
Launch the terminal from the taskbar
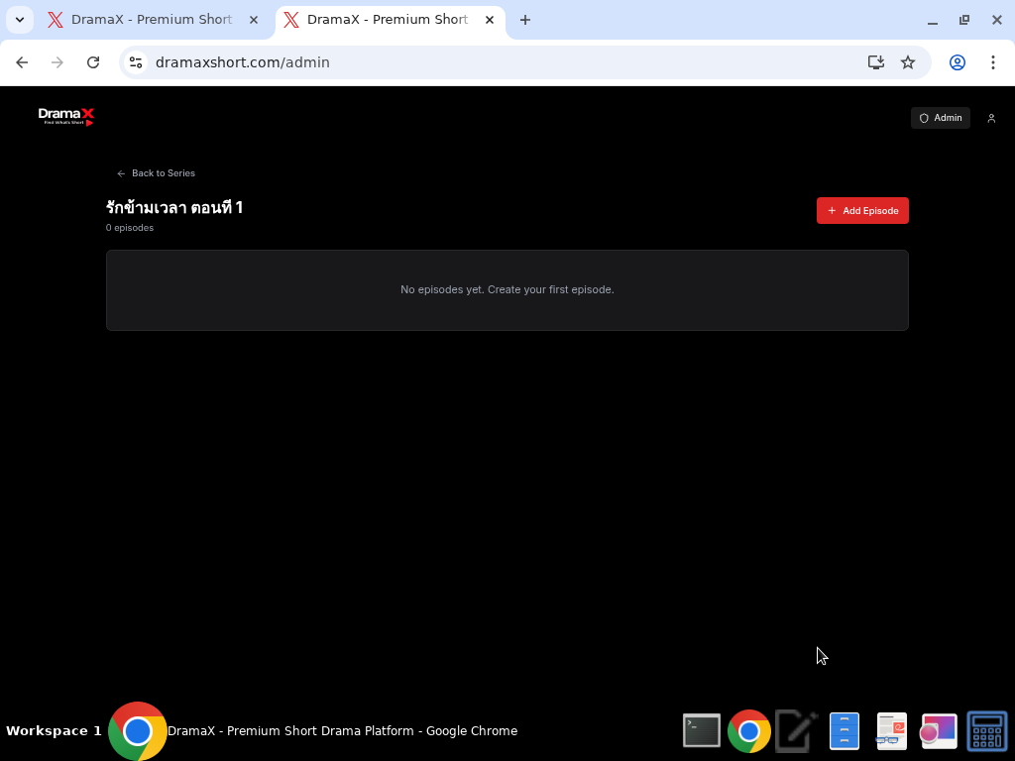click(701, 730)
